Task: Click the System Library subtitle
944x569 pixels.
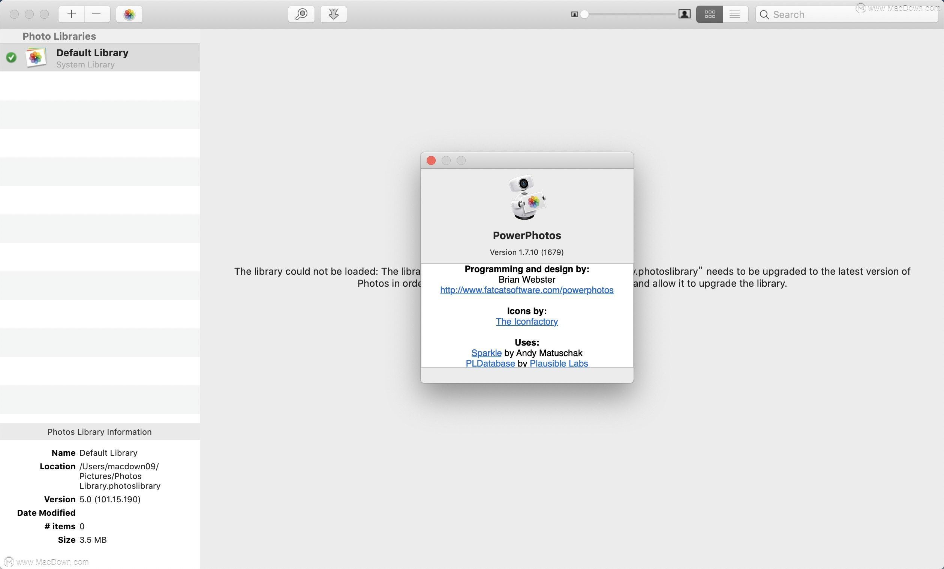Action: pos(85,64)
